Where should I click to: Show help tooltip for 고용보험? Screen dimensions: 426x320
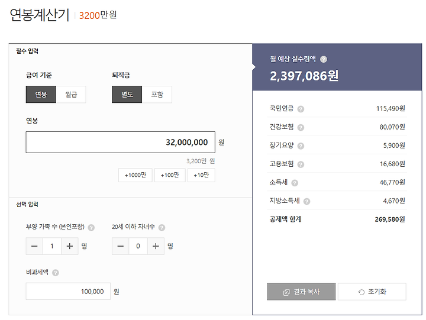[301, 164]
